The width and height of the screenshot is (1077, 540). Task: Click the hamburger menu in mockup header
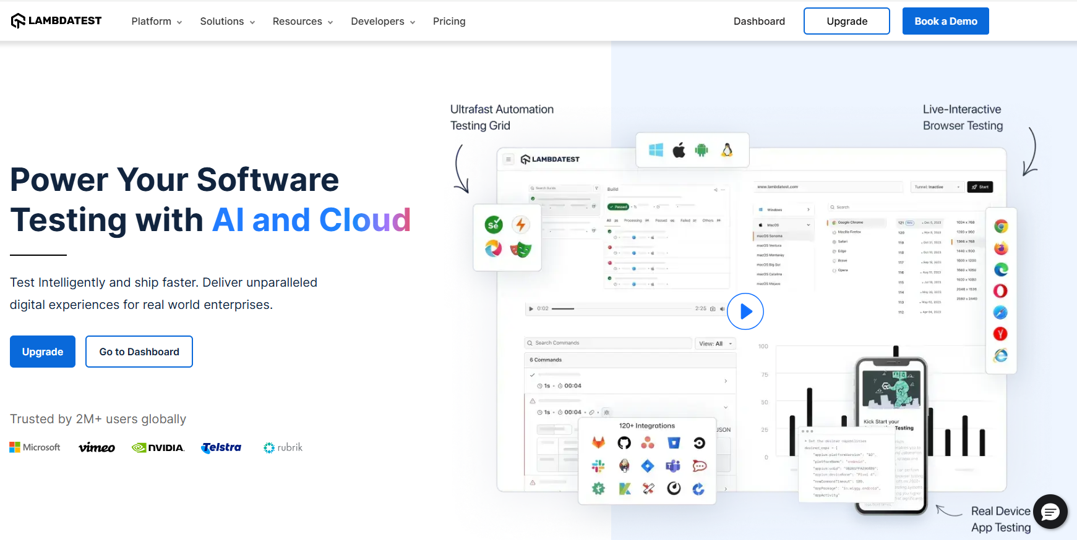508,159
